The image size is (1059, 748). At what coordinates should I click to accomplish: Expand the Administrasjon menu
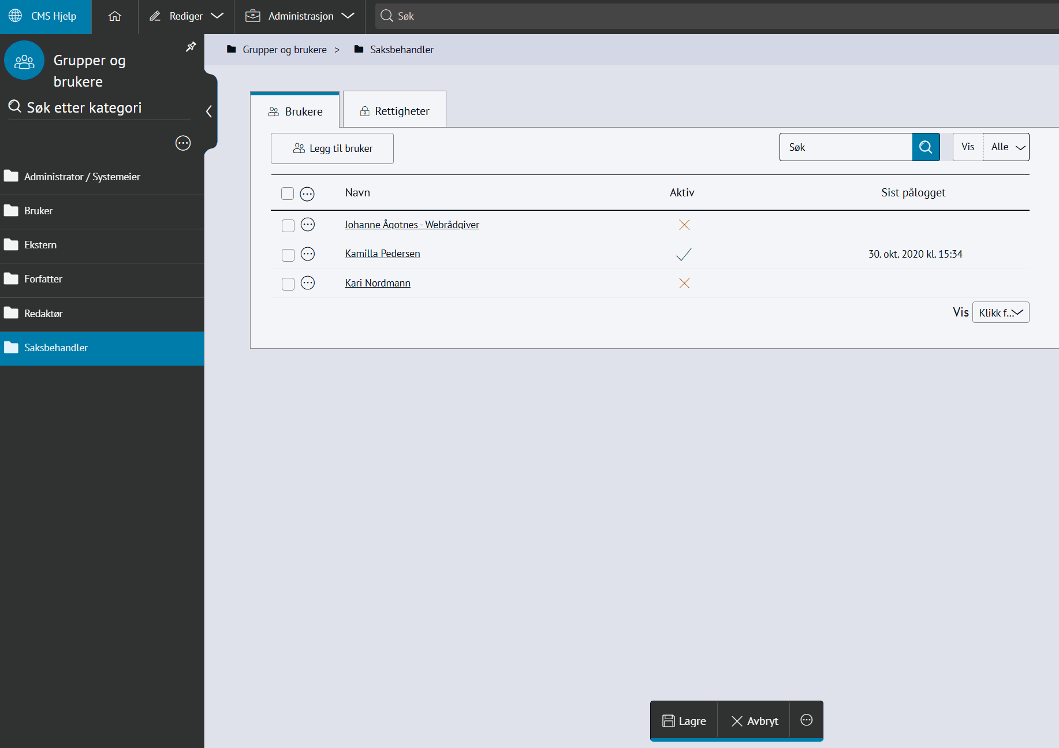tap(300, 16)
